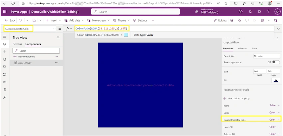Select the Properties tab

(228, 48)
